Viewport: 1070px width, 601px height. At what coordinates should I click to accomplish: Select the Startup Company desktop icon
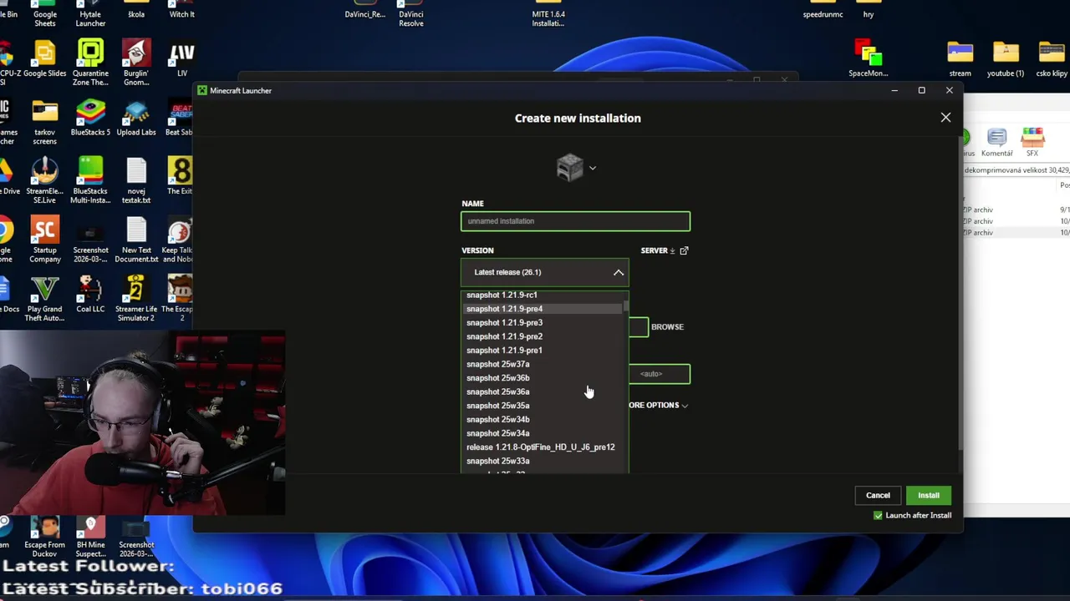click(44, 240)
